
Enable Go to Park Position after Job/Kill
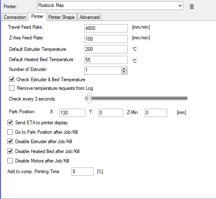click(10, 132)
